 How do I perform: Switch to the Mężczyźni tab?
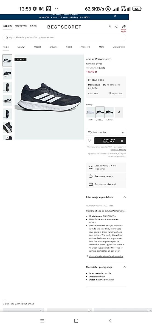point(21,26)
